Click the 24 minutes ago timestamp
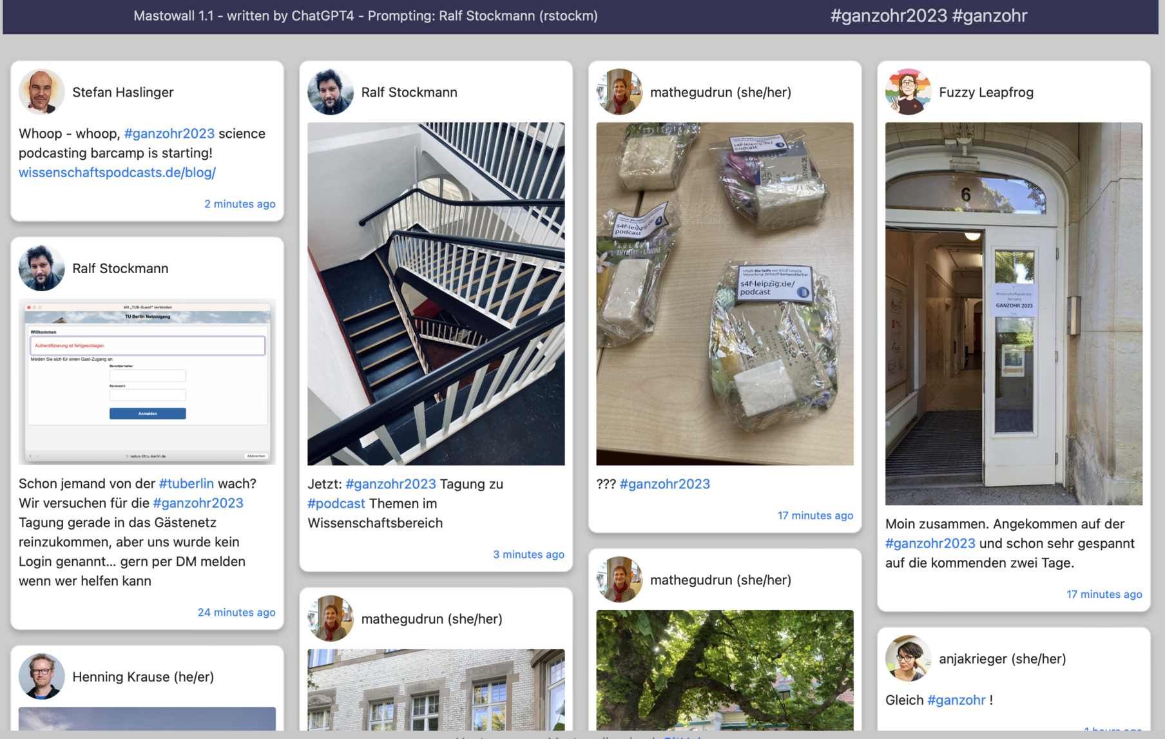Image resolution: width=1165 pixels, height=739 pixels. tap(236, 612)
